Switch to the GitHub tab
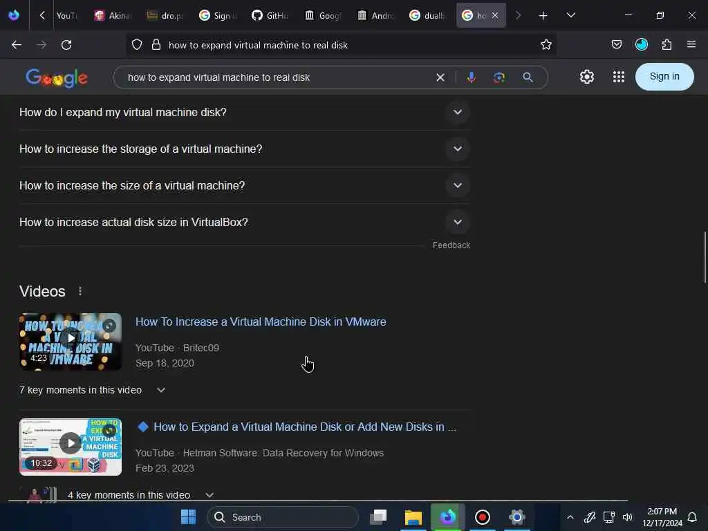The image size is (708, 531). pos(270,15)
